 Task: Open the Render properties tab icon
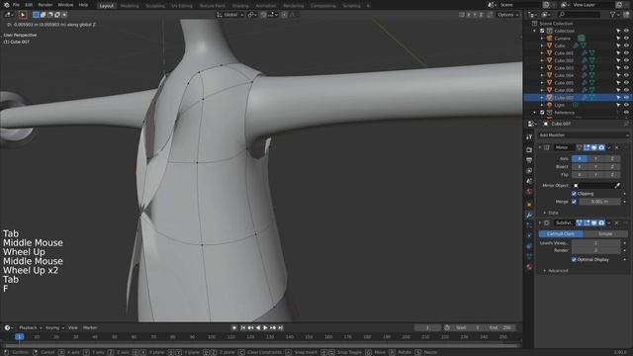pos(529,149)
